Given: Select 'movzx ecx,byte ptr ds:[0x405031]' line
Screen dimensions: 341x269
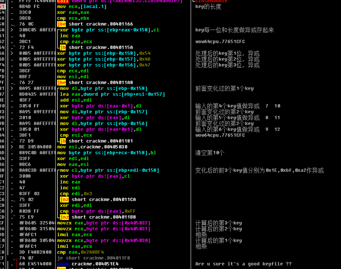Looking at the screenshot, I should tap(104, 229).
